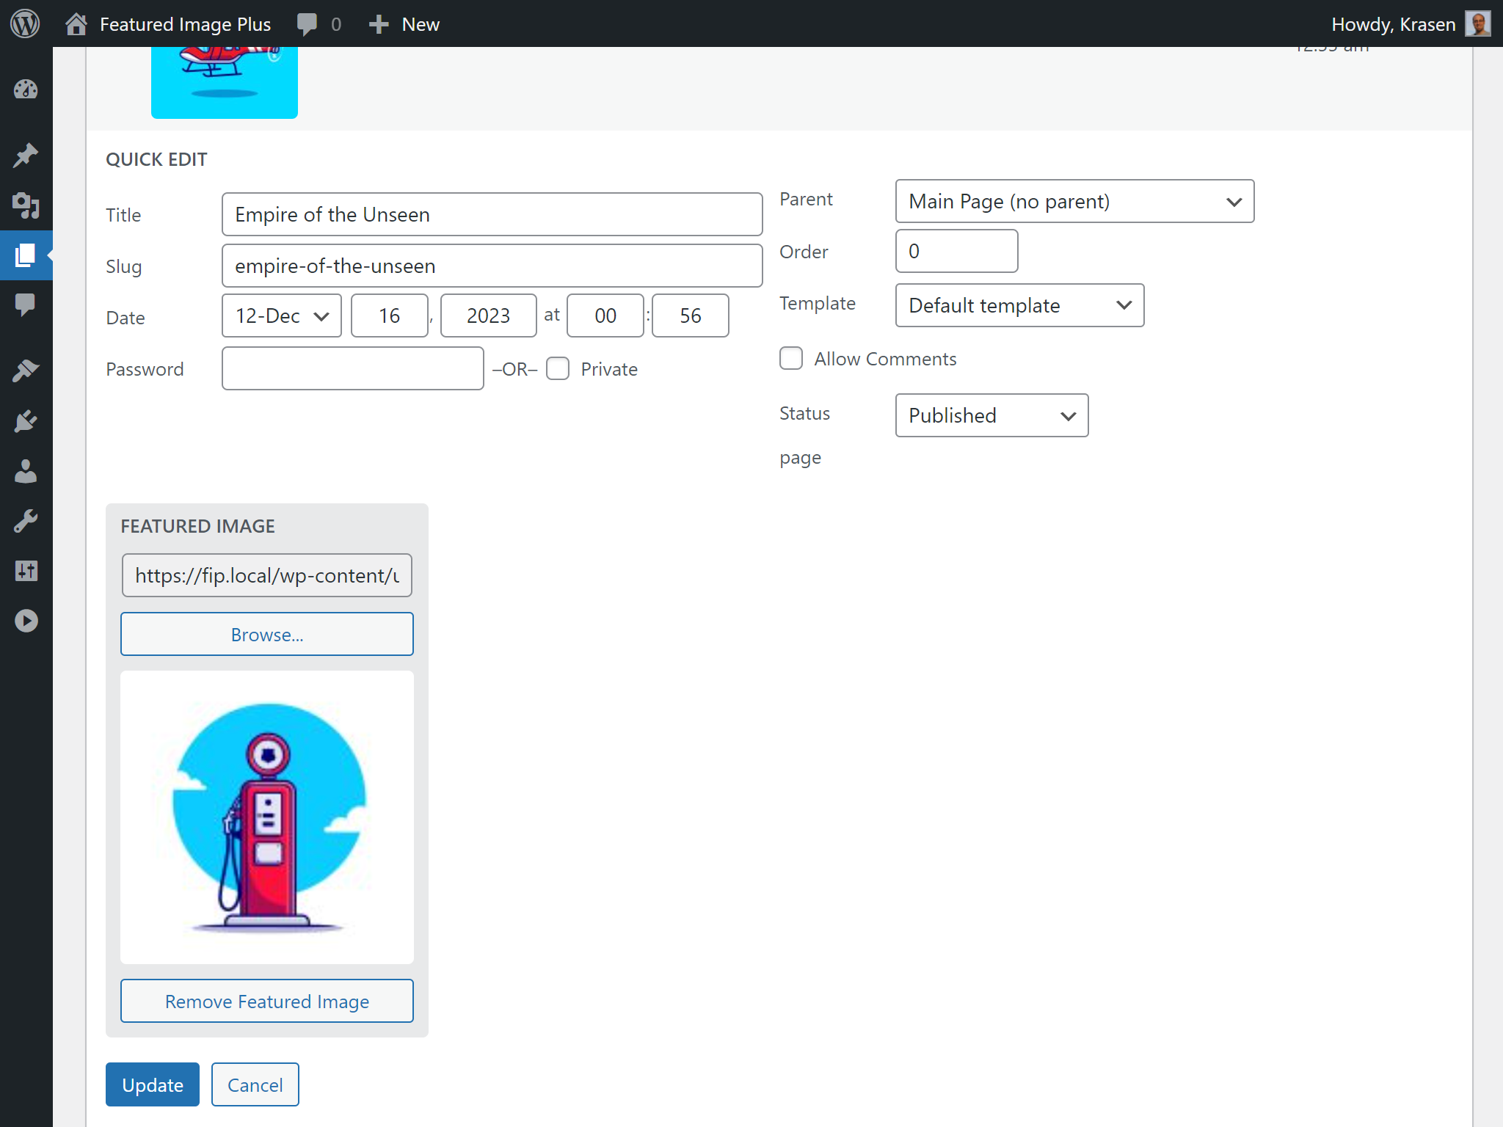Click the Collapse menu play icon
This screenshot has height=1127, width=1503.
26,621
